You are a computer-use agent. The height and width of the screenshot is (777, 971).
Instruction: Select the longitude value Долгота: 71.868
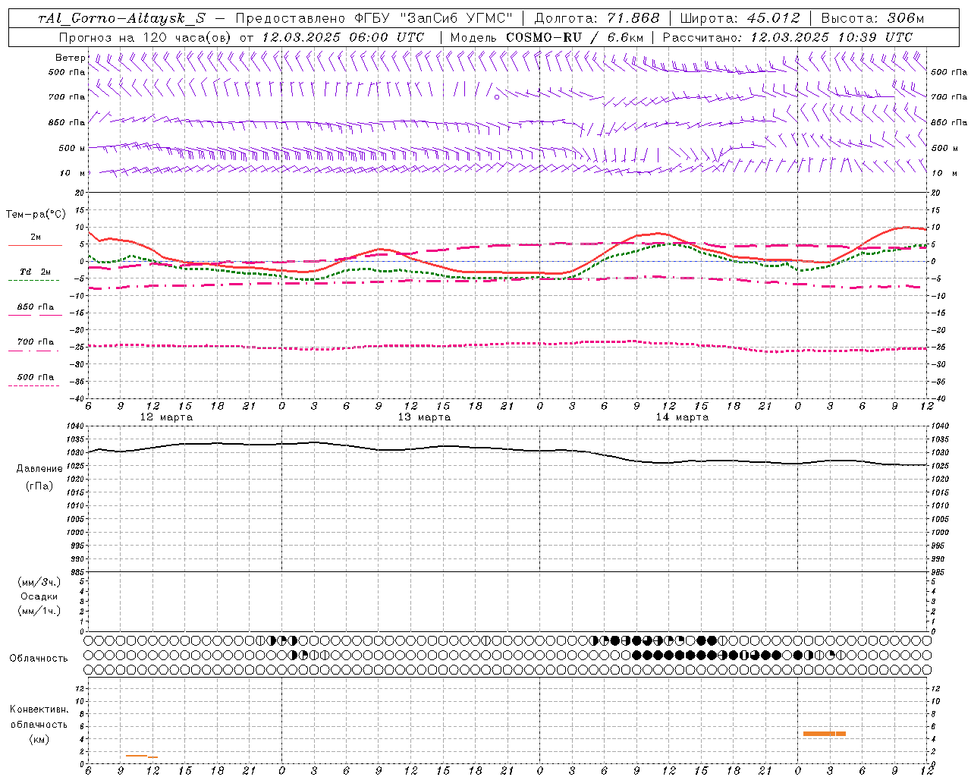(x=597, y=18)
